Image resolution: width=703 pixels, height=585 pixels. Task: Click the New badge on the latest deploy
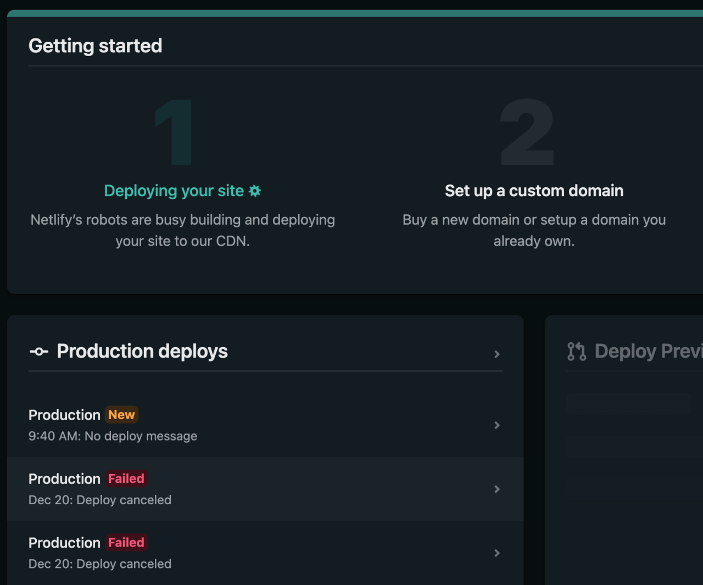click(121, 415)
